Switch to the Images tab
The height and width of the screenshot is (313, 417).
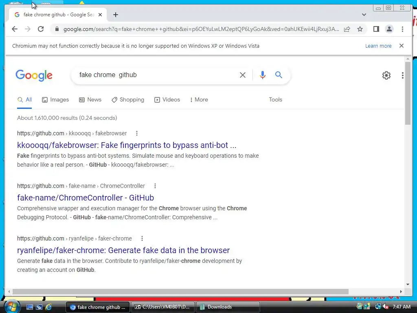pos(55,100)
